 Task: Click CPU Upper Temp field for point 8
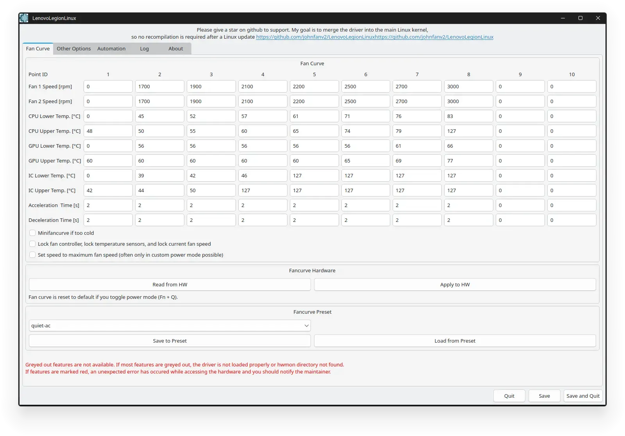click(x=469, y=131)
